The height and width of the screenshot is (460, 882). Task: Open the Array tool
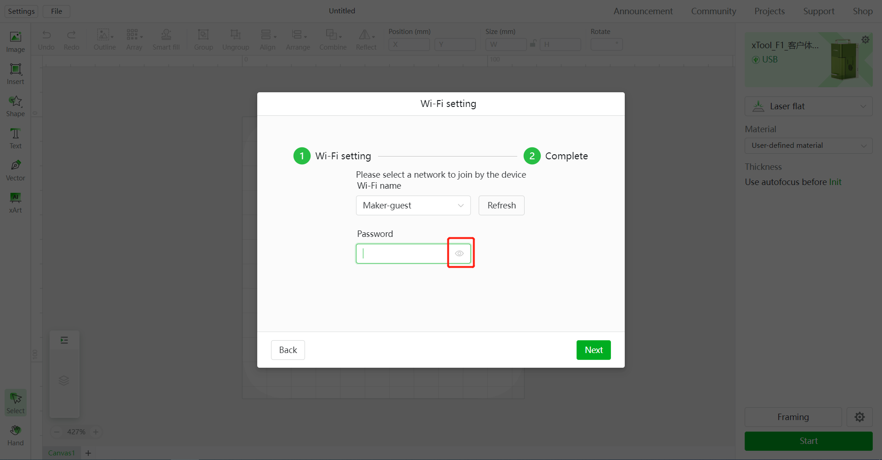134,40
